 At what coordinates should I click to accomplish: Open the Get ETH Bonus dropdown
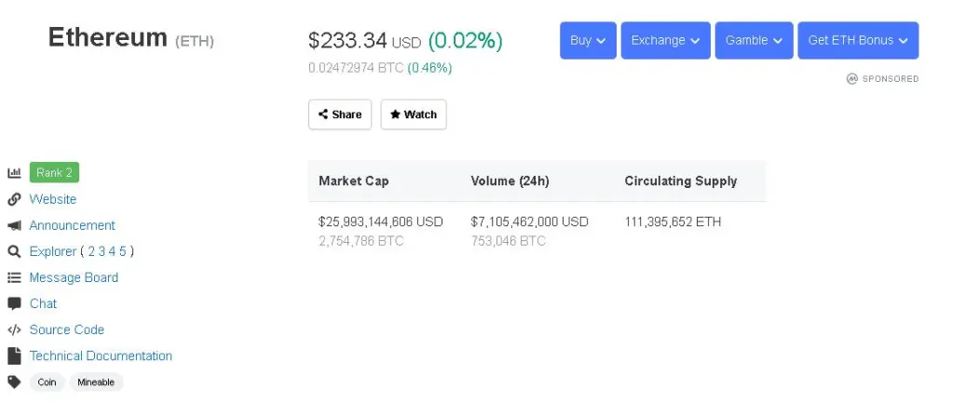tap(858, 41)
